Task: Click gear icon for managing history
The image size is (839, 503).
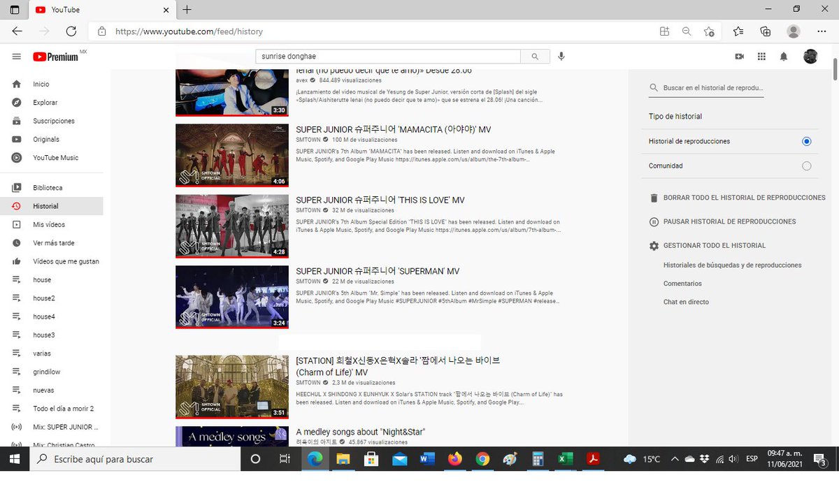Action: 654,246
